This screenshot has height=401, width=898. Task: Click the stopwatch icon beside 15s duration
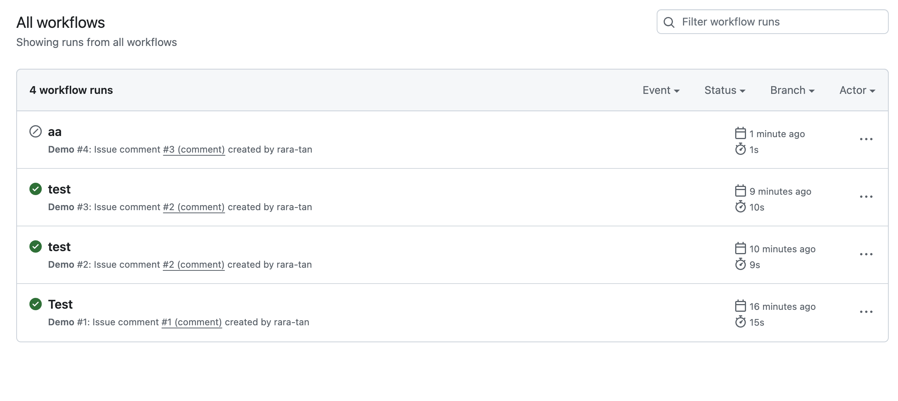(740, 322)
